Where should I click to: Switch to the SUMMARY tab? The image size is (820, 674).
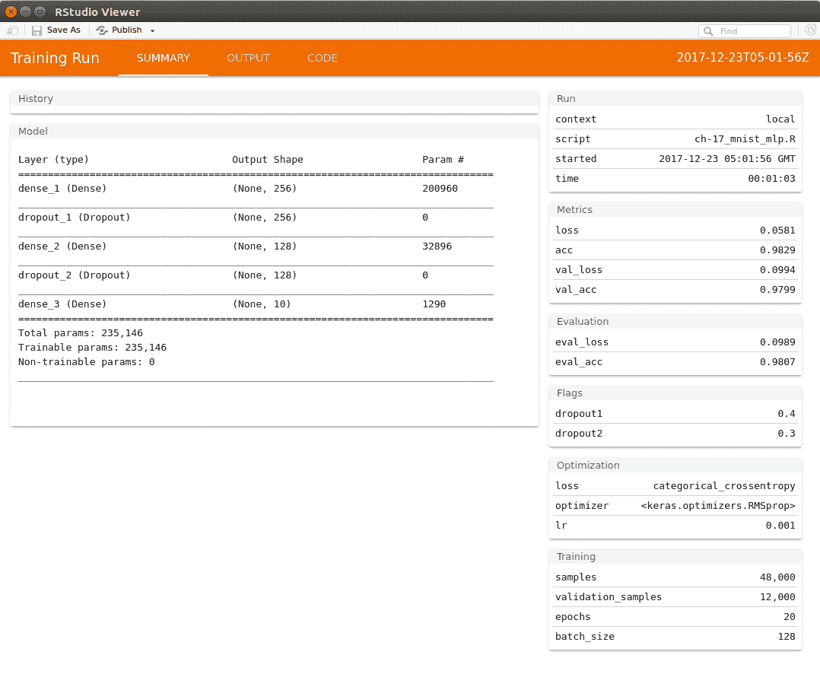point(163,58)
